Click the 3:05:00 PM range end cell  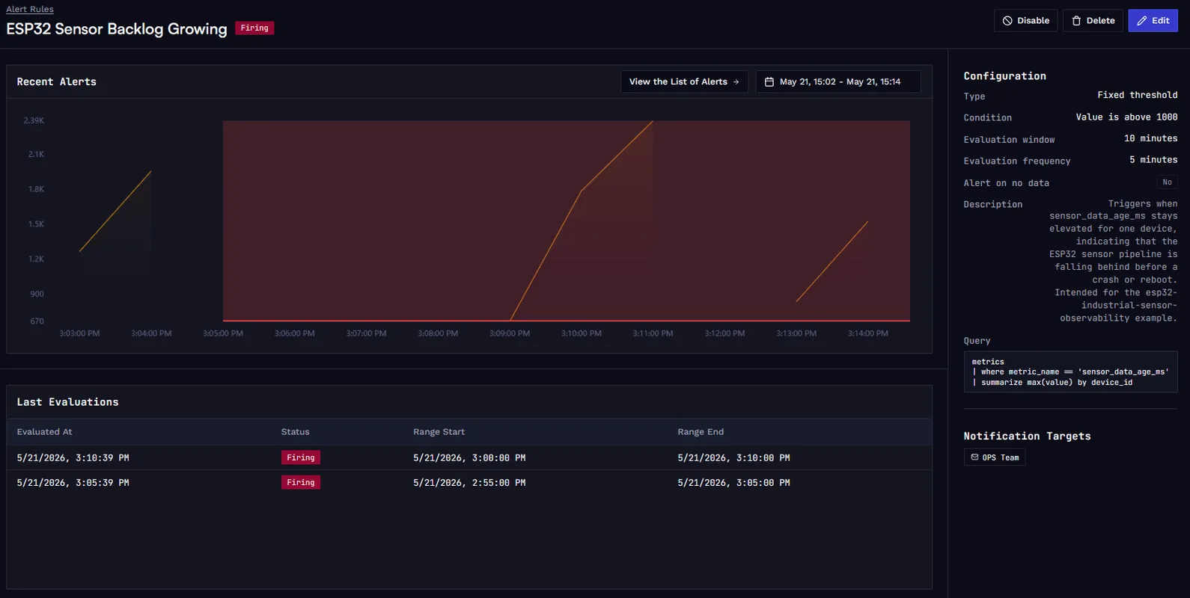733,483
